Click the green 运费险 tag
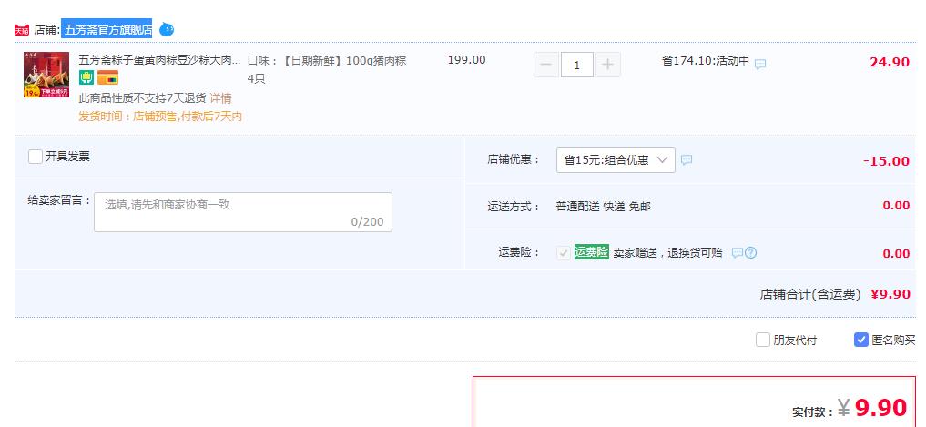 click(592, 252)
